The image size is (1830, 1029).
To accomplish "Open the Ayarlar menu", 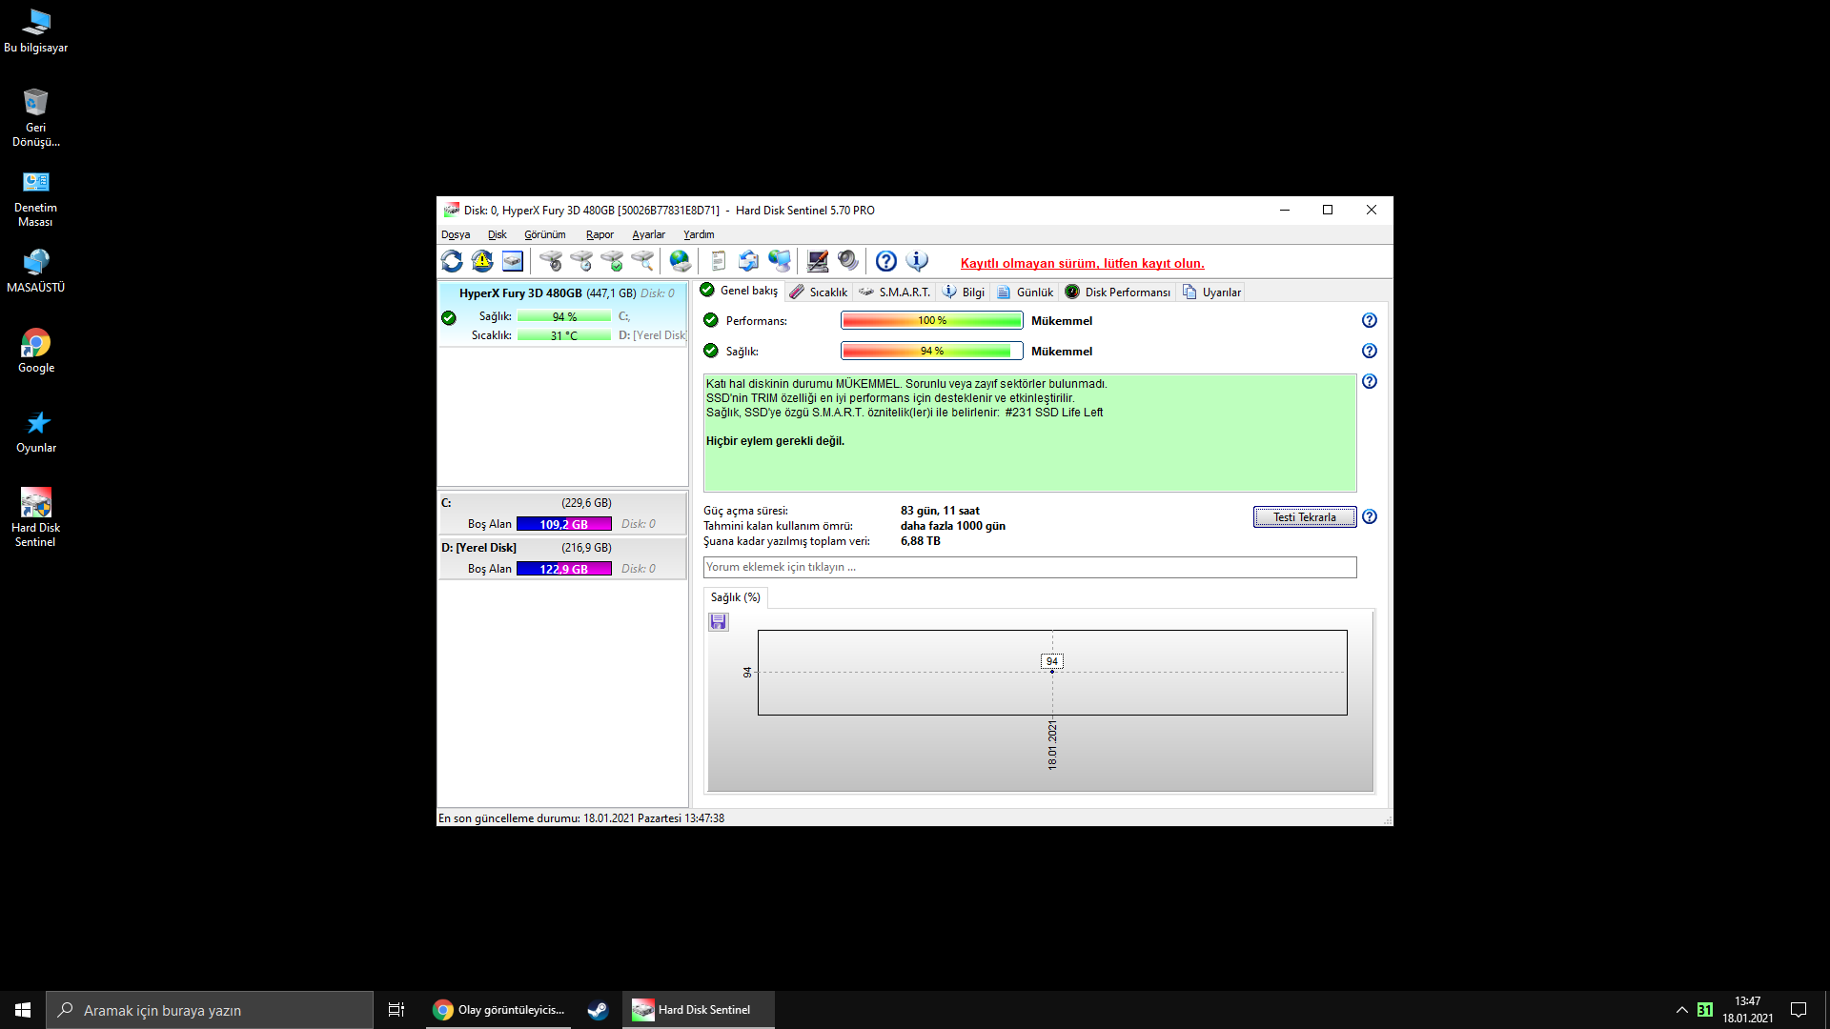I will click(648, 234).
